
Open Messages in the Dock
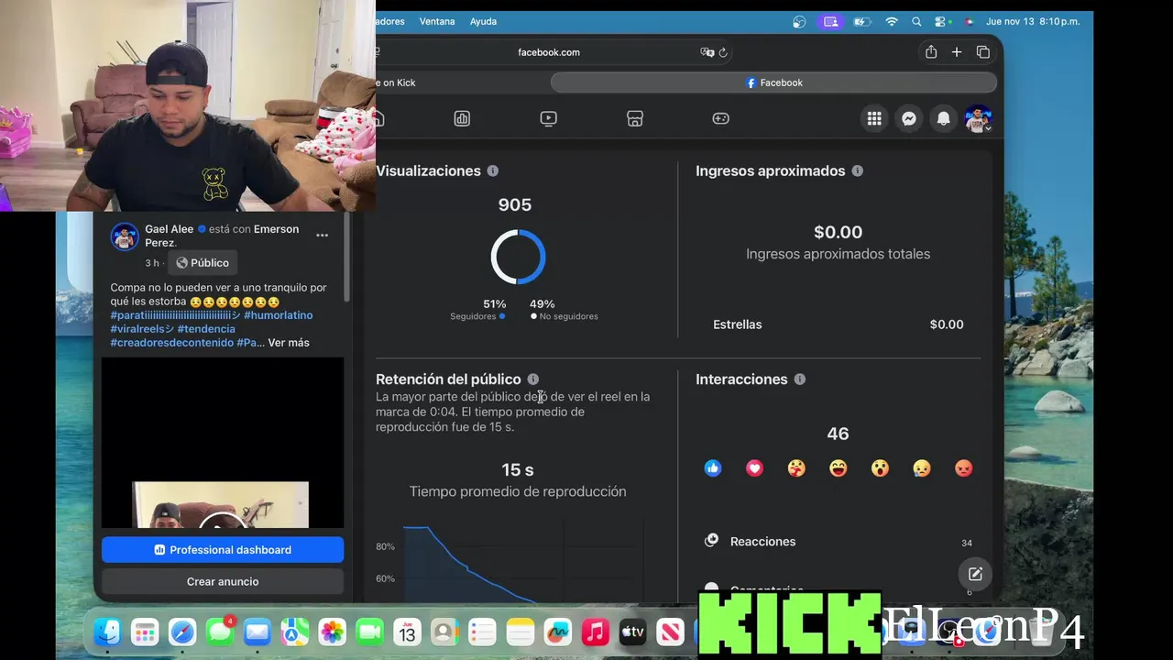point(220,632)
